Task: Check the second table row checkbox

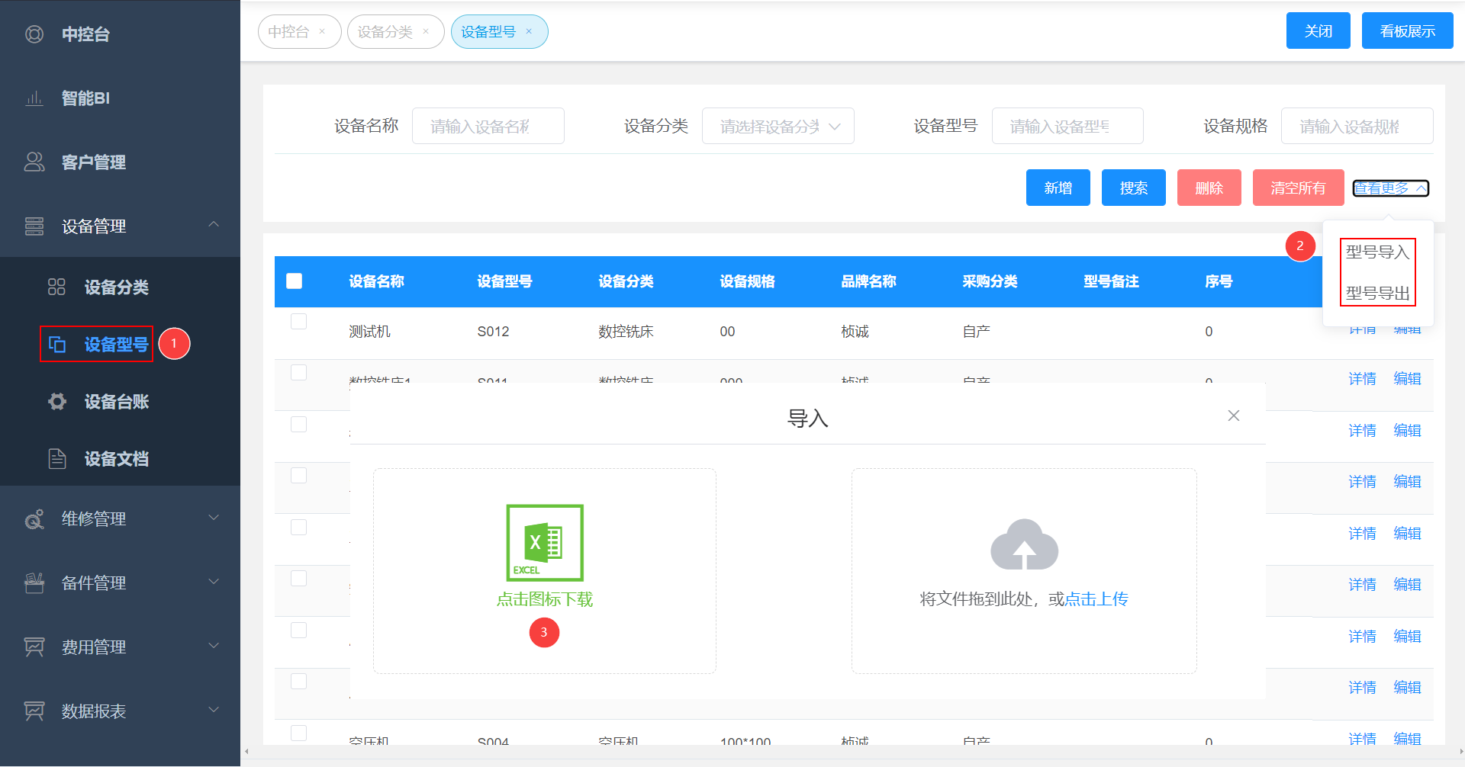Action: tap(299, 373)
